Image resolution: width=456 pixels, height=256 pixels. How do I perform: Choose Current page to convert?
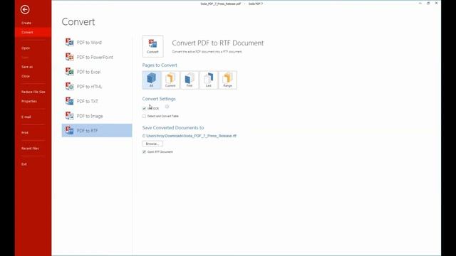tap(170, 80)
